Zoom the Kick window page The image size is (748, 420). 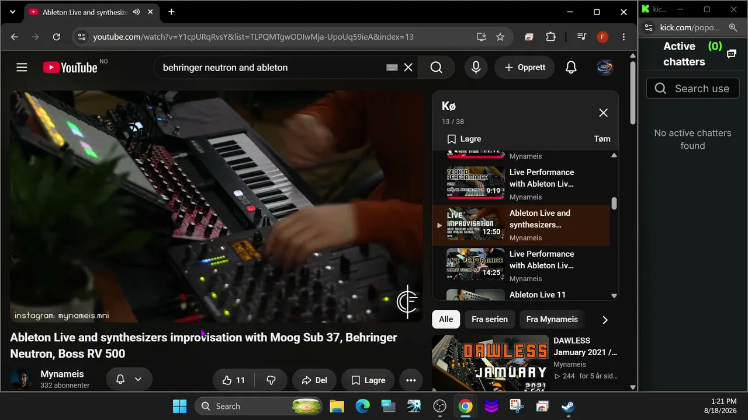pyautogui.click(x=733, y=27)
